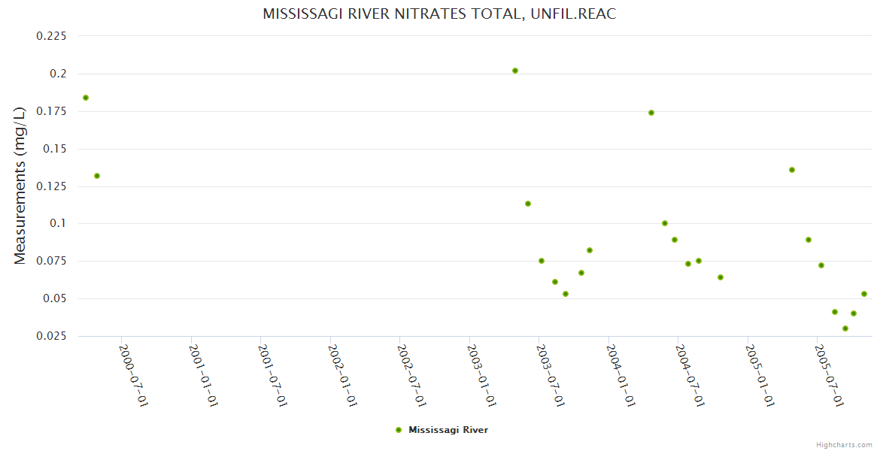This screenshot has height=451, width=880.
Task: Select the isolated late-2004 point near 0.064
Action: pyautogui.click(x=721, y=277)
